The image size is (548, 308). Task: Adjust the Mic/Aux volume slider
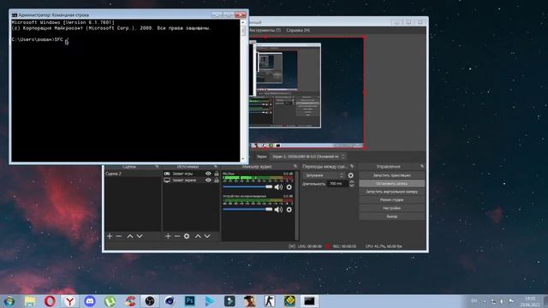pyautogui.click(x=247, y=187)
